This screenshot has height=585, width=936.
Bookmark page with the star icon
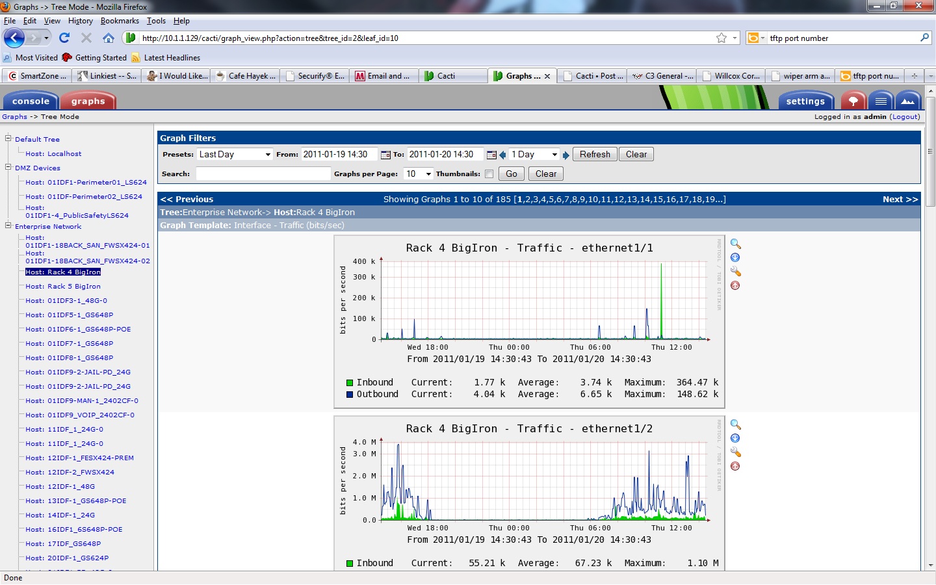coord(721,38)
